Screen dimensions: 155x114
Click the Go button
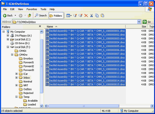point(147,22)
